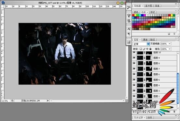Viewport: 180px width, 121px height.
Task: Switch to the 直方图 histogram tab
Action: tap(149, 6)
